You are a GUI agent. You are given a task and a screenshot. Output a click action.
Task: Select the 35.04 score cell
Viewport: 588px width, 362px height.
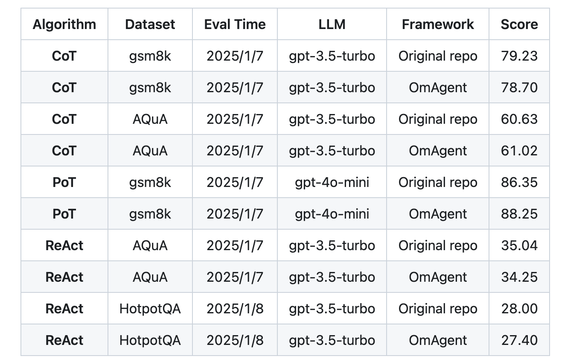tap(519, 245)
